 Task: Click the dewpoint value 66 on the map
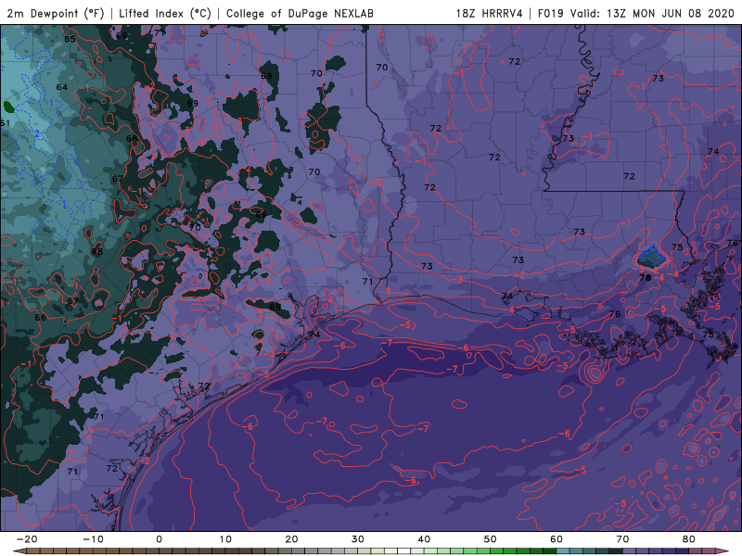(41, 317)
